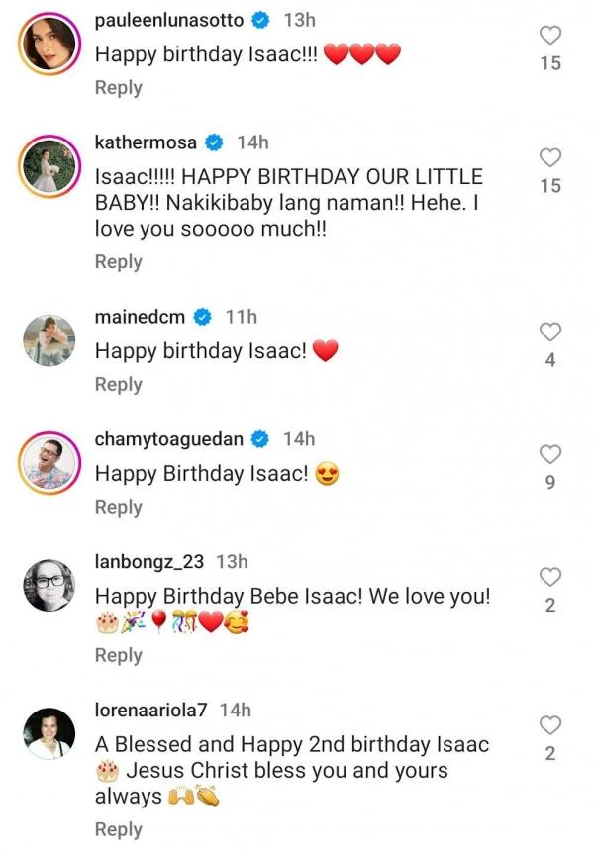This screenshot has height=854, width=594.
Task: Open kathermosa's profile picture
Action: point(49,169)
